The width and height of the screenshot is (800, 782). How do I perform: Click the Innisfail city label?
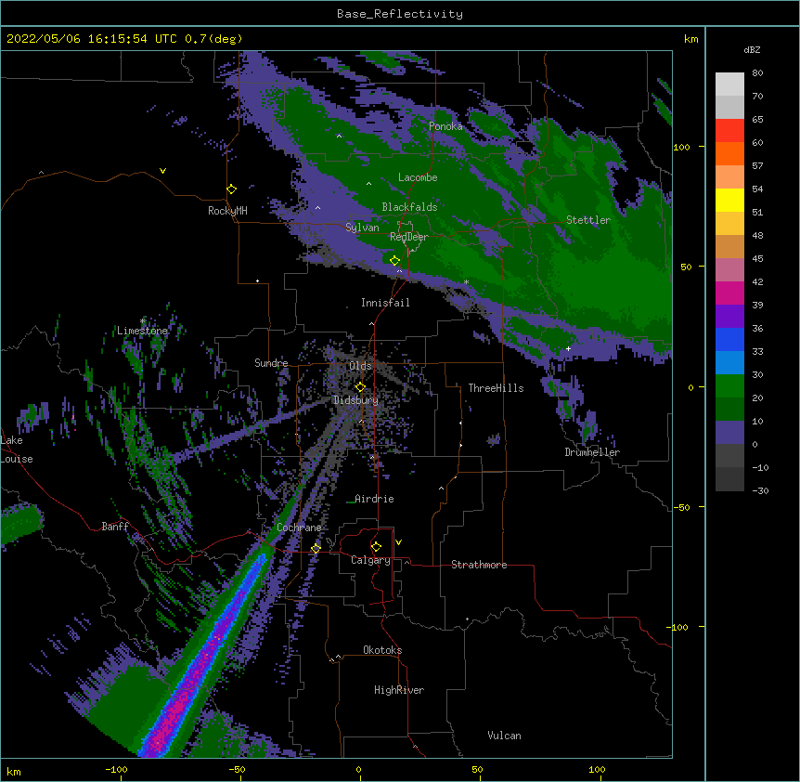[385, 303]
